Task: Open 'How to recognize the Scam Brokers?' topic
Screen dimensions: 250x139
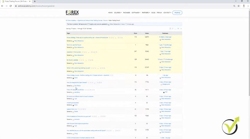Action: click(x=77, y=82)
